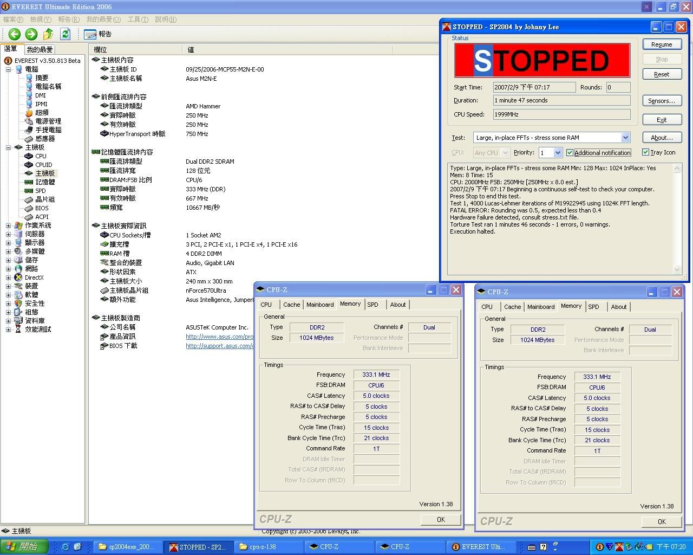
Task: Collapse the 主機板 tree node
Action: (8, 147)
